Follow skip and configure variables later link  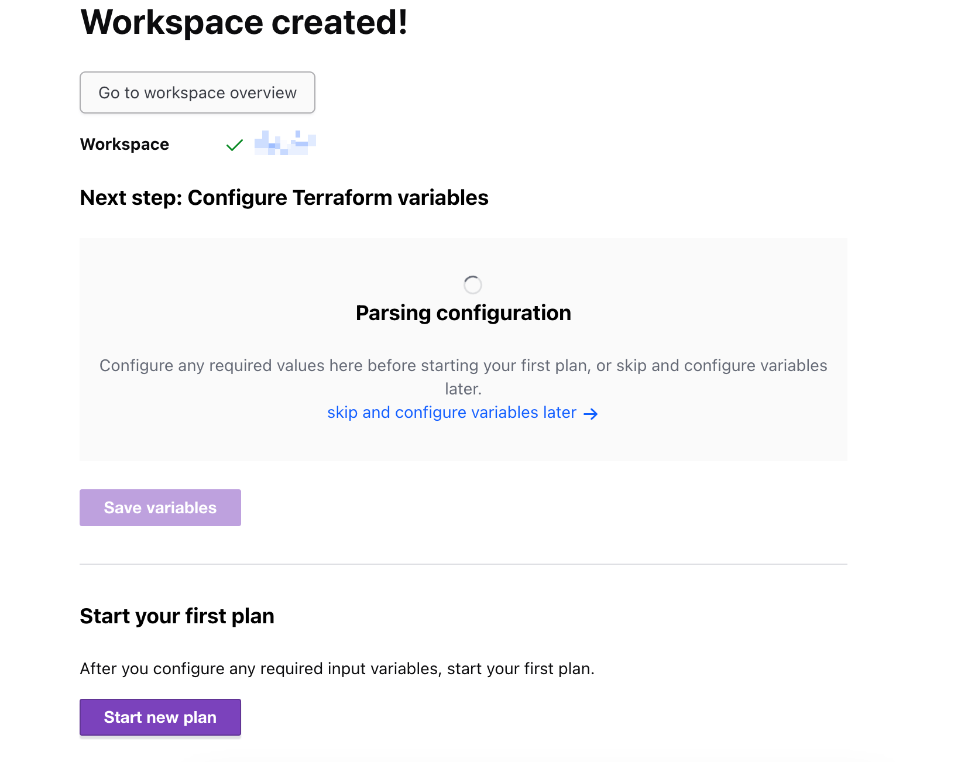tap(451, 413)
